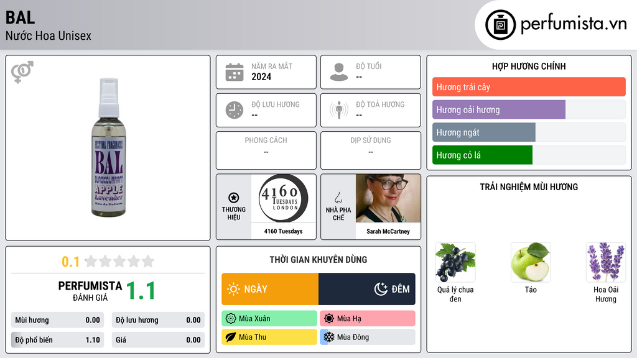Click the Hương oải hương accord bar

(529, 109)
